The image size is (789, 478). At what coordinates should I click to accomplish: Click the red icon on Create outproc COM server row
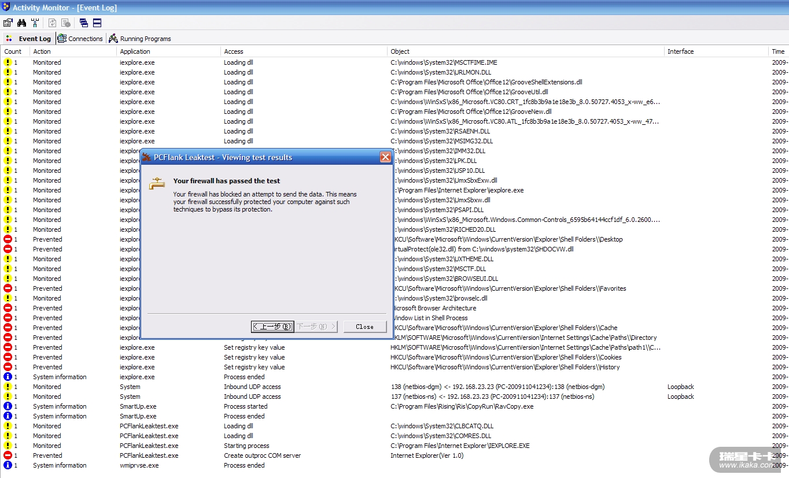(8, 455)
